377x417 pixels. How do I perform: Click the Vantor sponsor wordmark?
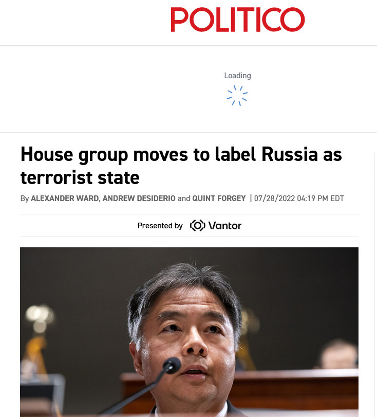225,226
